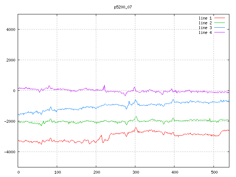Select the 'line 1' legend label
The width and height of the screenshot is (236, 177).
(x=205, y=18)
